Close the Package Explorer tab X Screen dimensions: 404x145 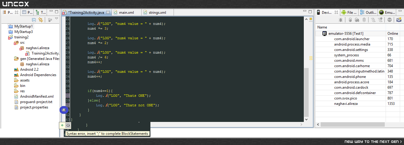(17, 12)
